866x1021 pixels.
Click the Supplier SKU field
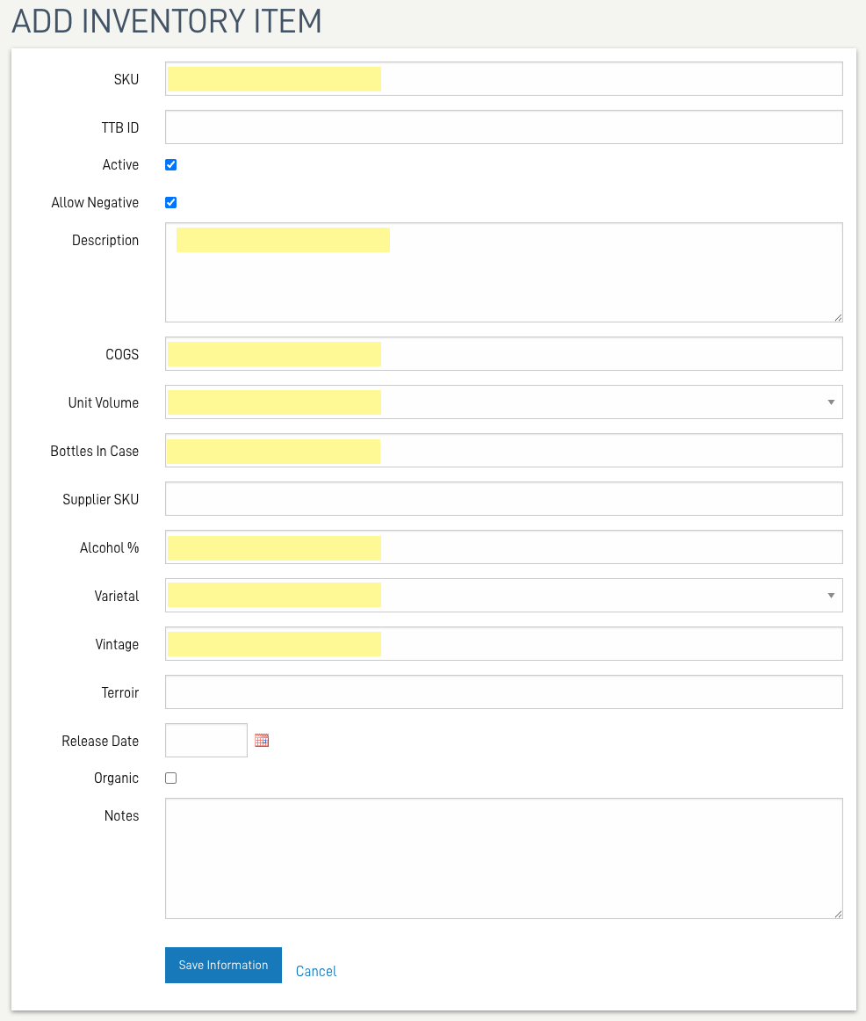[x=503, y=499]
